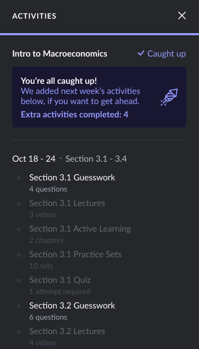
Task: Select the circle bullet for Section 3.1 Lectures
Action: click(x=19, y=203)
